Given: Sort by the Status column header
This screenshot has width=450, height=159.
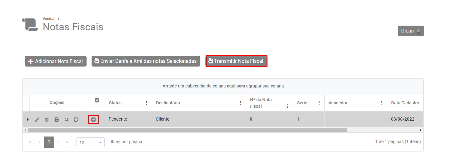Looking at the screenshot, I should (115, 103).
